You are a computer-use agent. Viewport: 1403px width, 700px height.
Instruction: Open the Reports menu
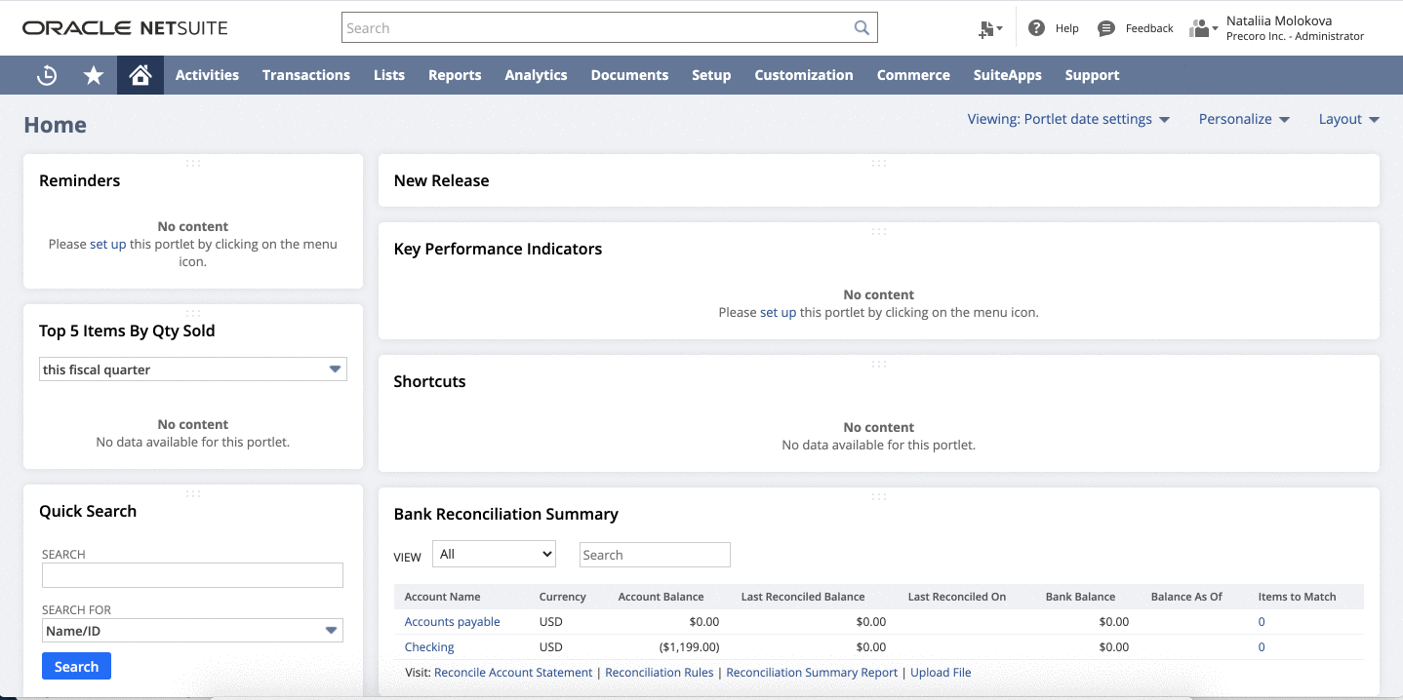pyautogui.click(x=455, y=75)
